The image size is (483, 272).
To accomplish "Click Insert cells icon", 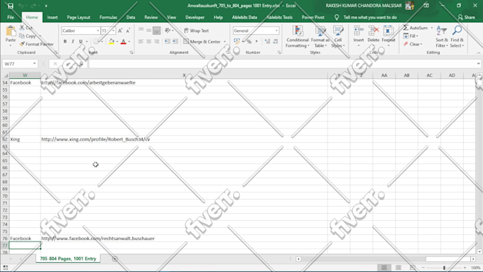I will (x=359, y=31).
